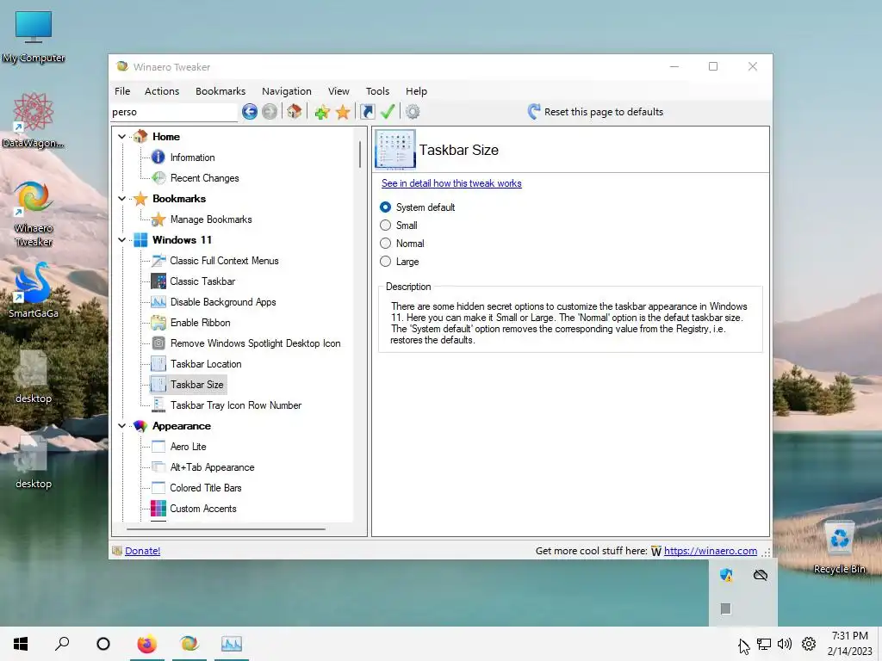The image size is (882, 661).
Task: Choose the Normal taskbar size option
Action: 385,244
